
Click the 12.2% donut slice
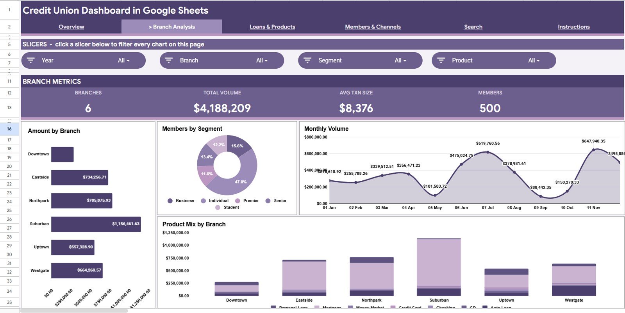click(218, 144)
